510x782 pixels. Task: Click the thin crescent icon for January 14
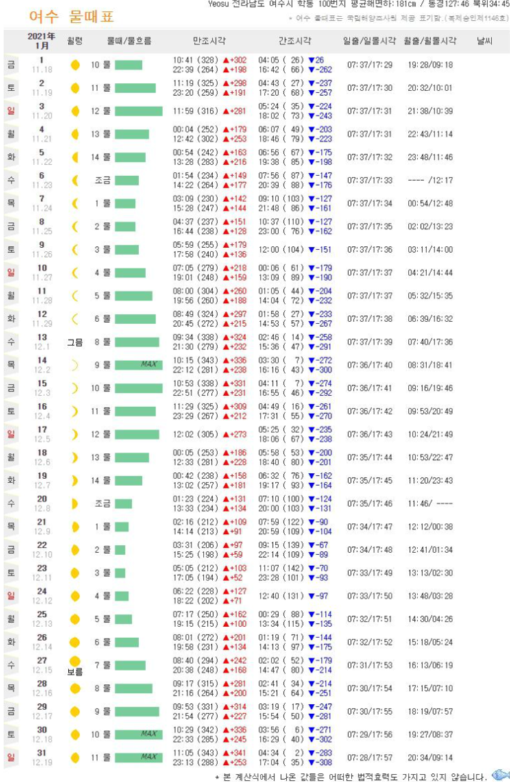pos(75,365)
